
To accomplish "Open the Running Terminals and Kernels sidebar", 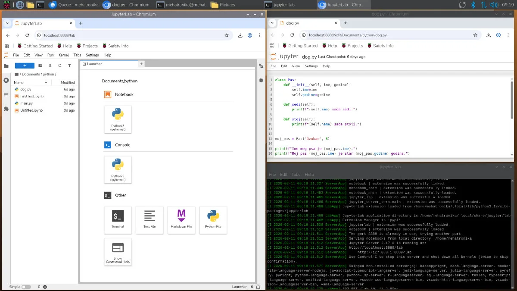I will pyautogui.click(x=6, y=80).
